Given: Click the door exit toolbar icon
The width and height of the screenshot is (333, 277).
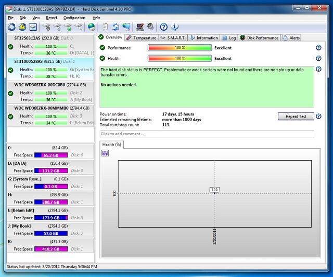Looking at the screenshot, I should [105, 27].
